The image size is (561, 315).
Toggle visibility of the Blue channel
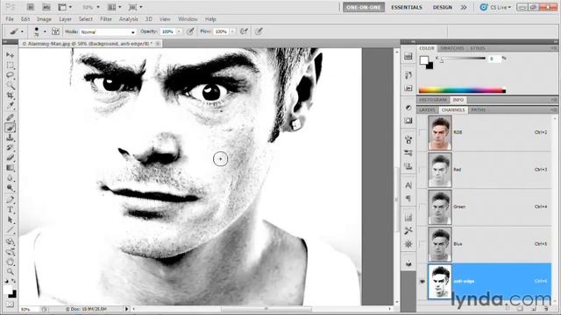(423, 244)
